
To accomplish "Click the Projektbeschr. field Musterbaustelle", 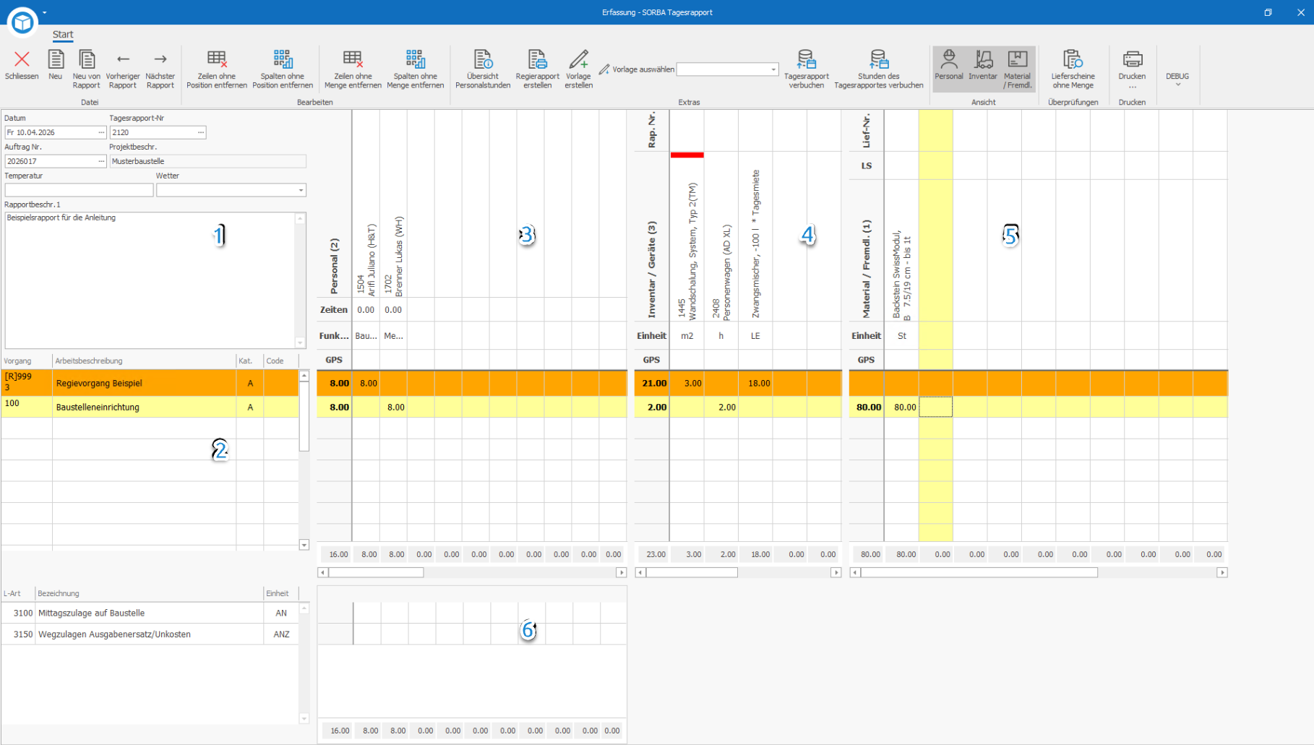I will click(208, 161).
